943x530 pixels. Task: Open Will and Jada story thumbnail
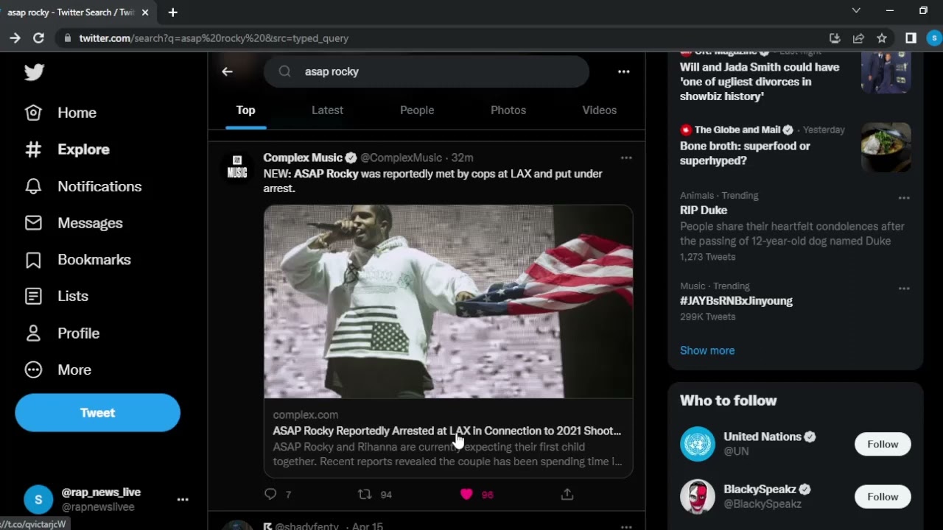click(x=886, y=72)
